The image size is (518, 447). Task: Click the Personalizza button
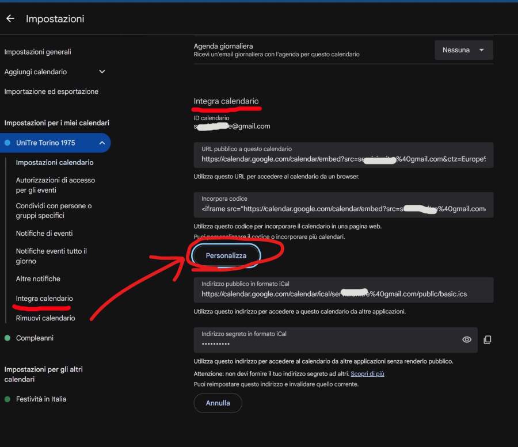[x=226, y=255]
